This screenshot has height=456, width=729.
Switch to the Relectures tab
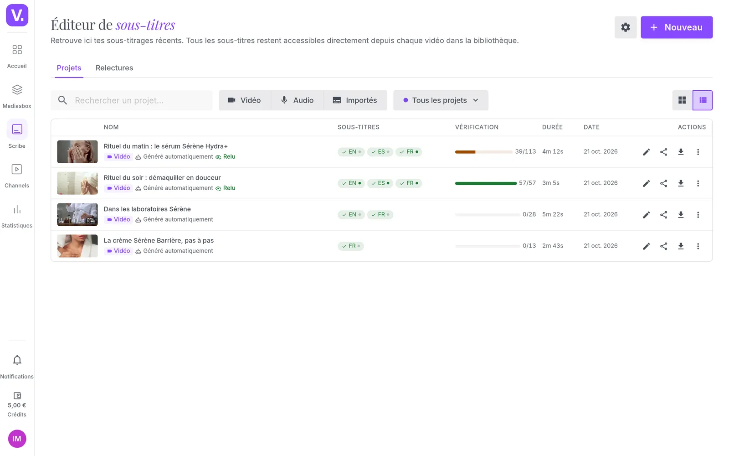(114, 68)
